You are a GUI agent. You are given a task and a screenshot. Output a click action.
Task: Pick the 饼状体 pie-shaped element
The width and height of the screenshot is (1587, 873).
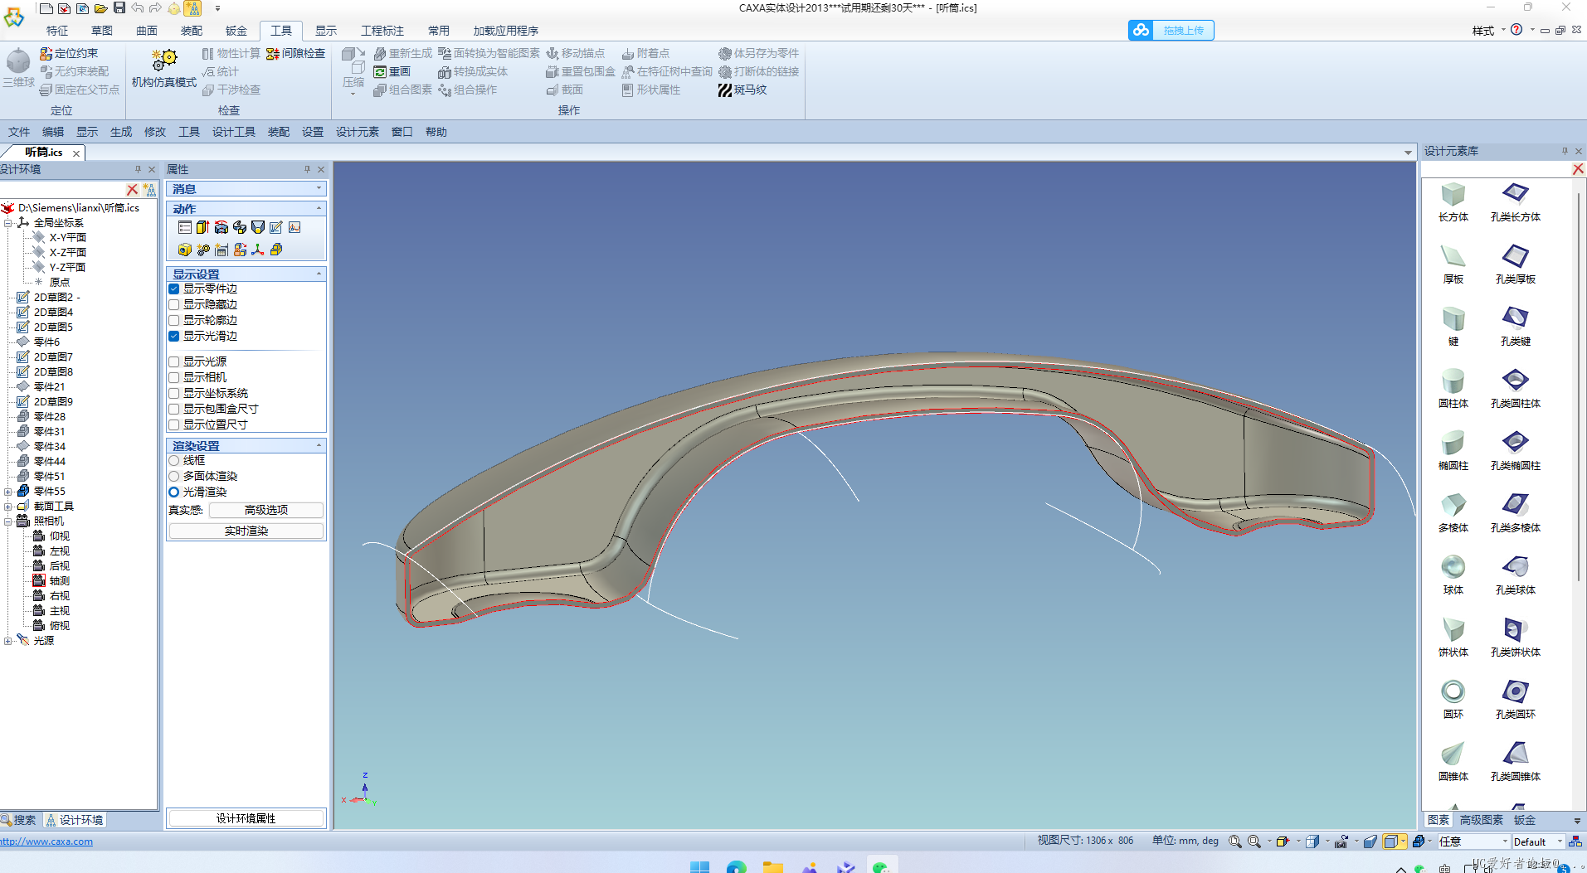pyautogui.click(x=1453, y=638)
